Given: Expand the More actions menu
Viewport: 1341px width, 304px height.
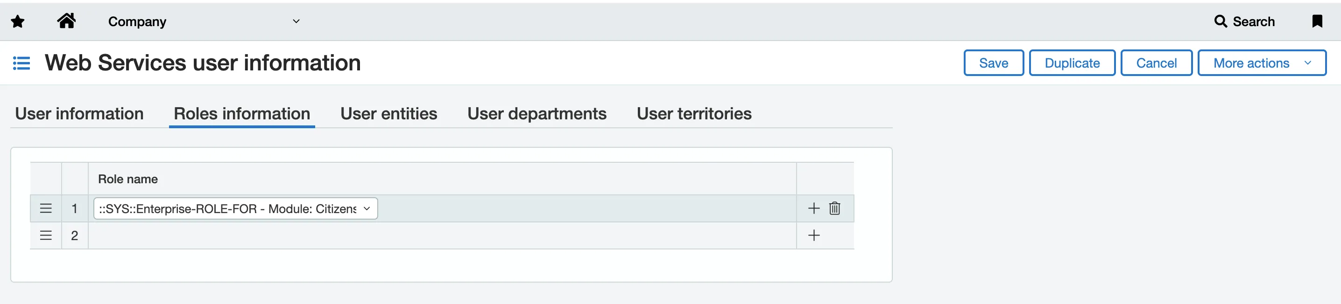Looking at the screenshot, I should coord(1262,63).
